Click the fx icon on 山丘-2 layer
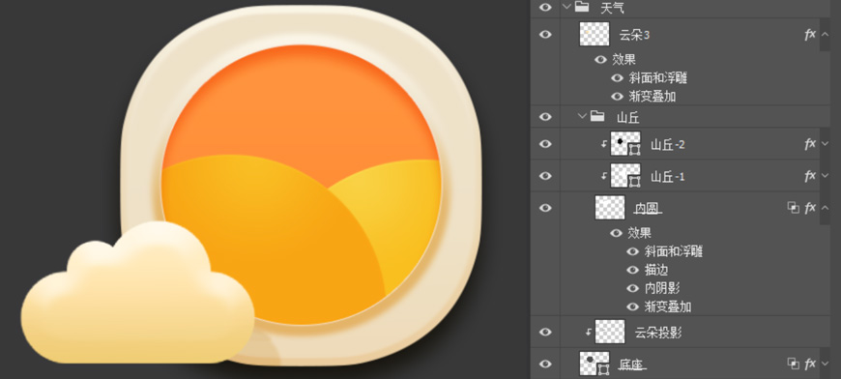Image resolution: width=841 pixels, height=379 pixels. point(810,144)
